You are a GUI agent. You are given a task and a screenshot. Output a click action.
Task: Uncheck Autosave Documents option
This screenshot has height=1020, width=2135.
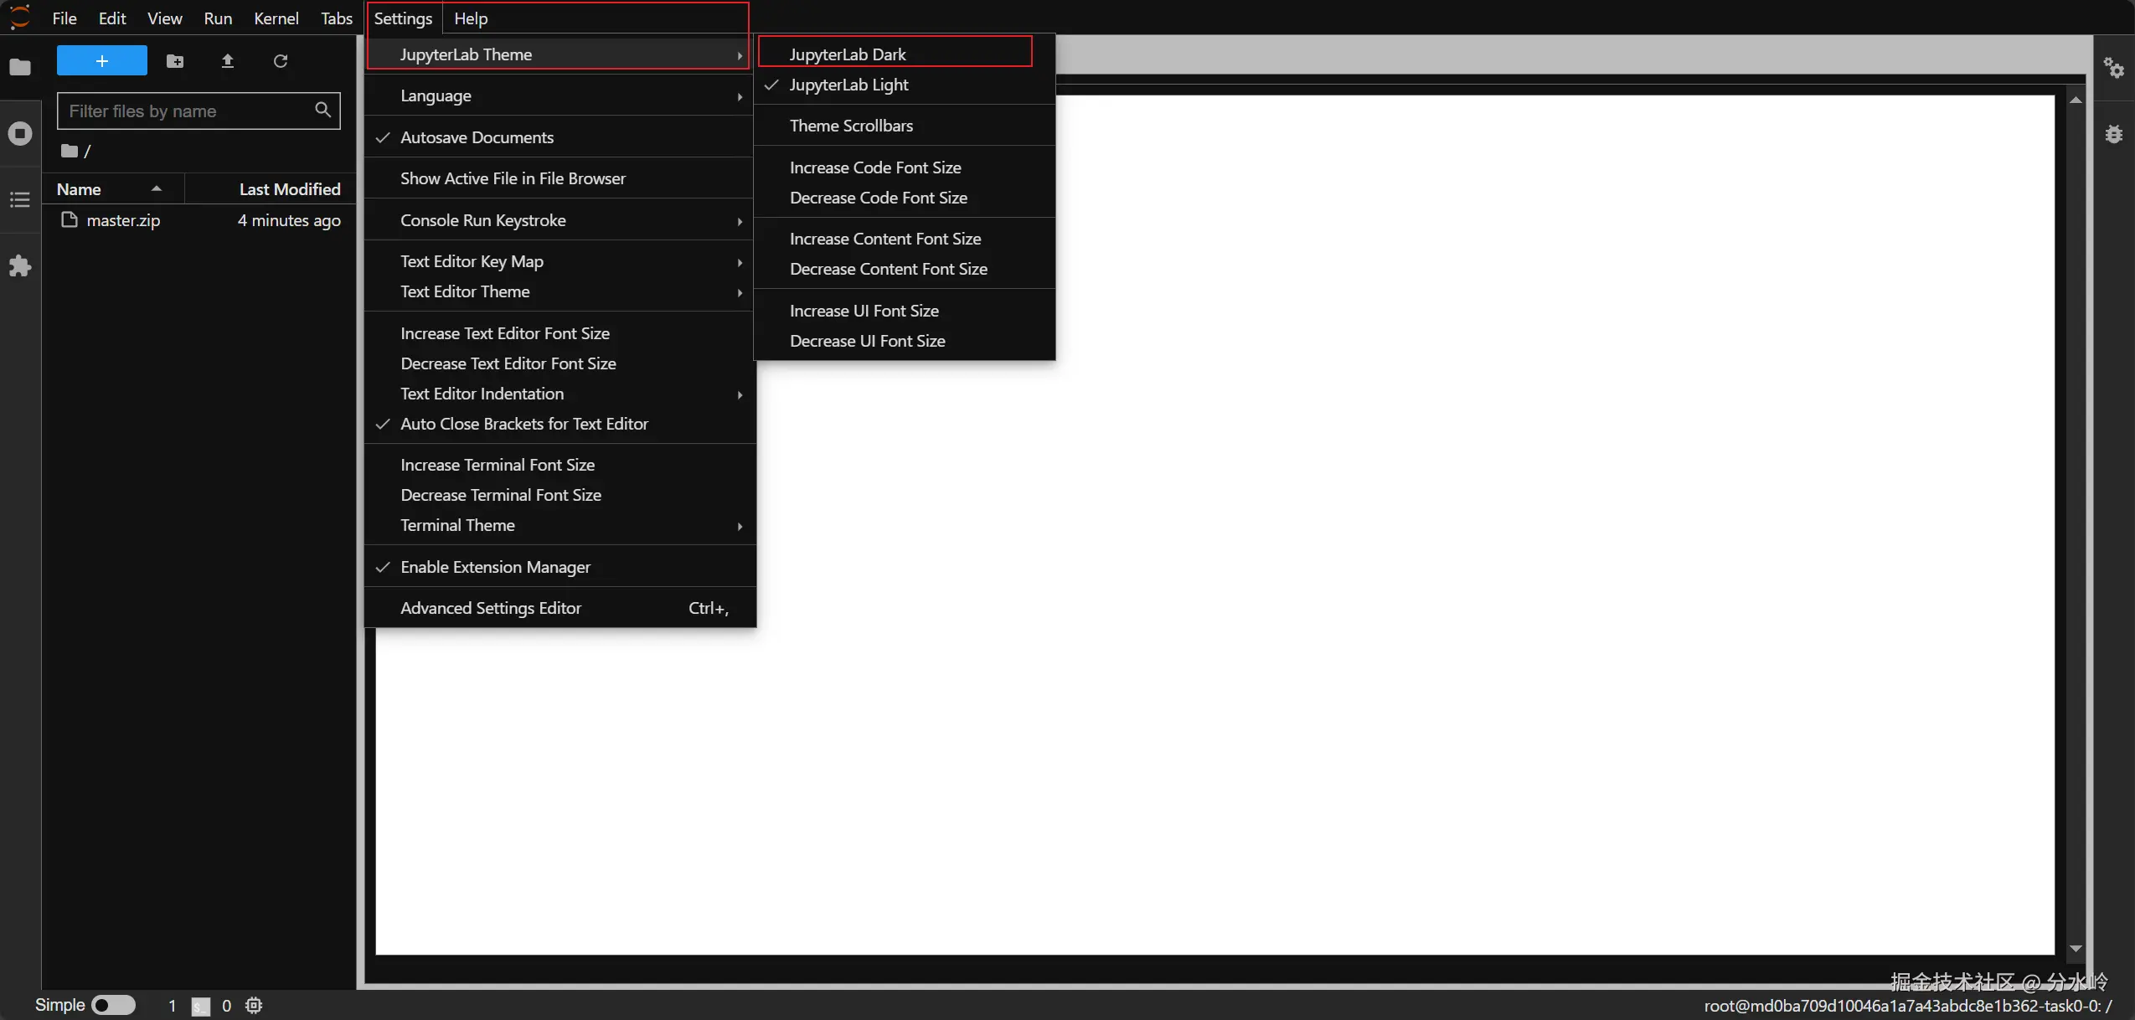(x=477, y=137)
